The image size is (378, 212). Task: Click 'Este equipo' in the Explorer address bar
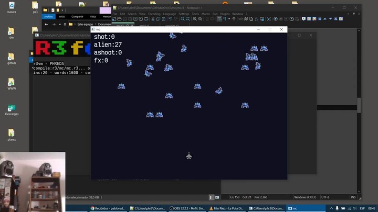coord(85,24)
